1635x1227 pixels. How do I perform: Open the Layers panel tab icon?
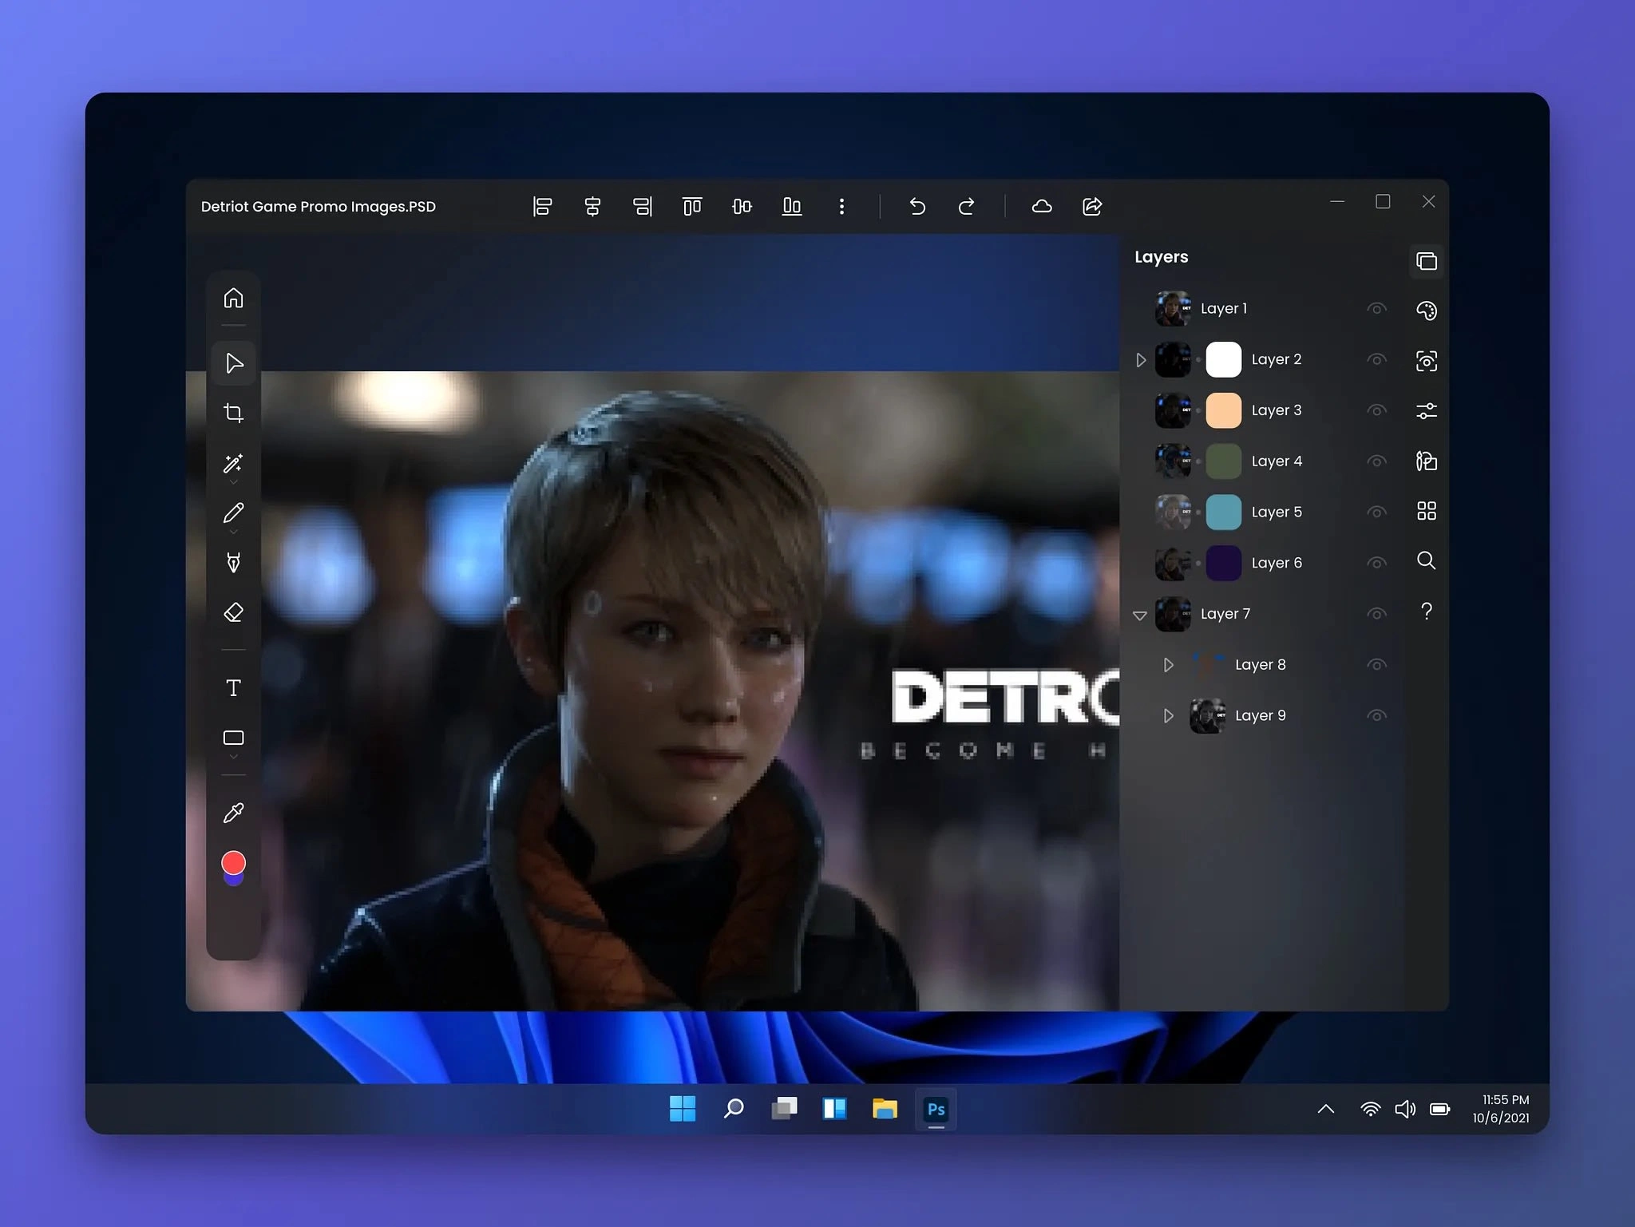coord(1426,261)
